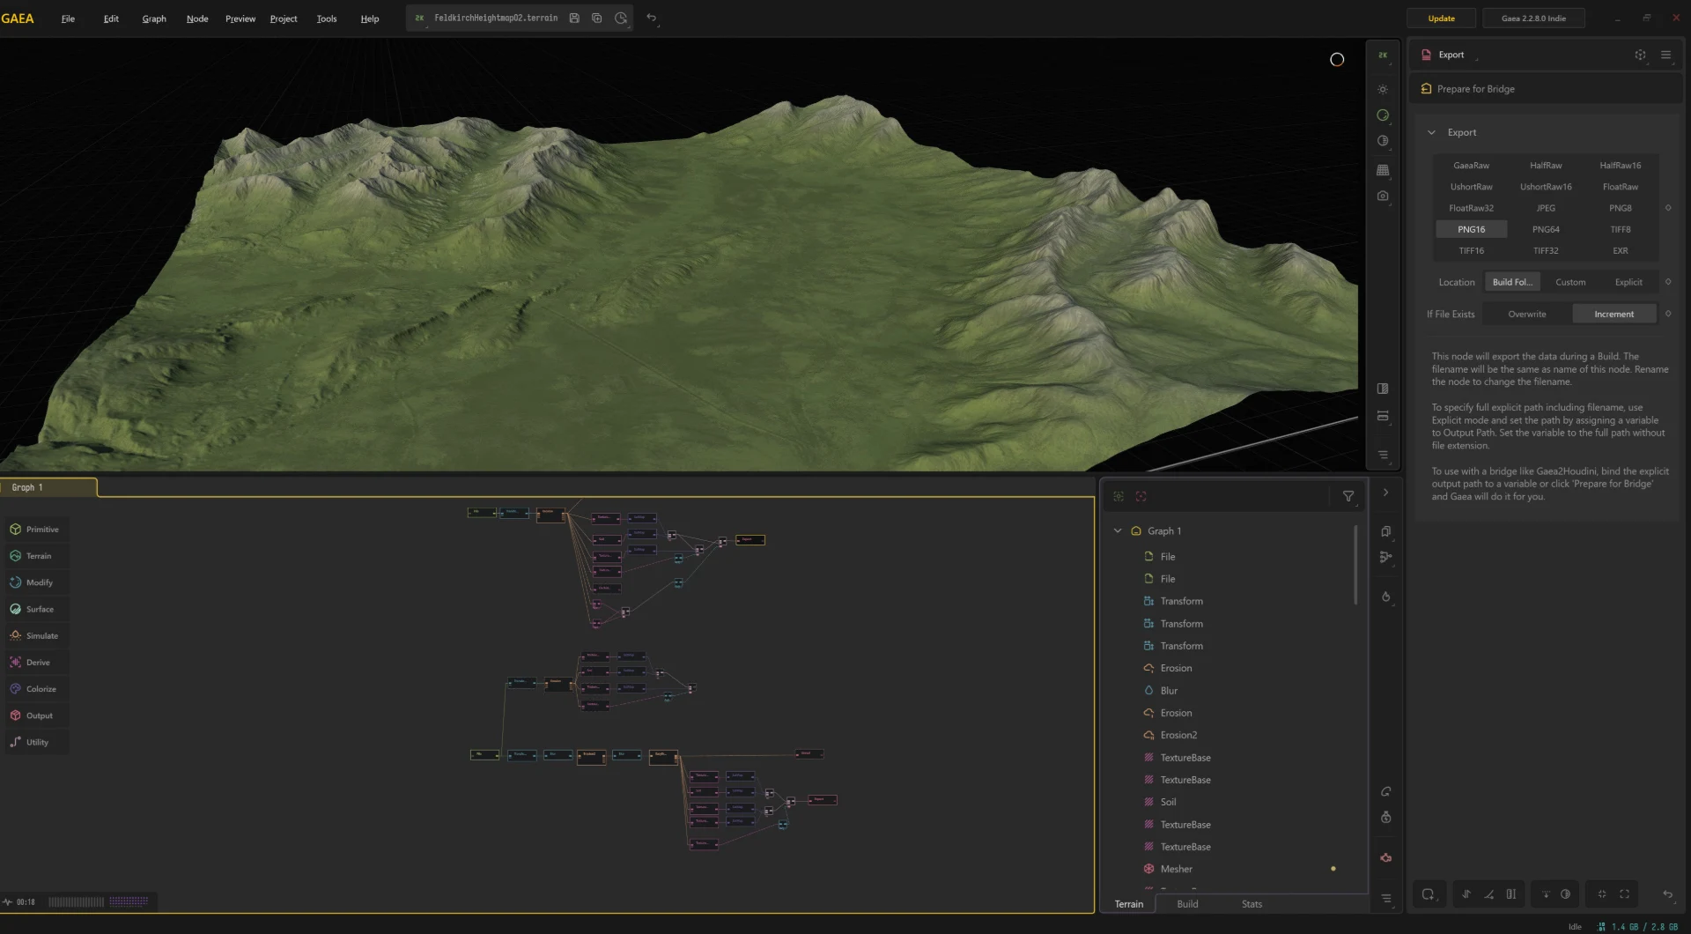Collapse the Export section chevron

(x=1431, y=133)
